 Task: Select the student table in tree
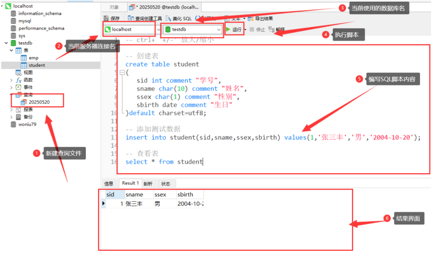pyautogui.click(x=37, y=65)
